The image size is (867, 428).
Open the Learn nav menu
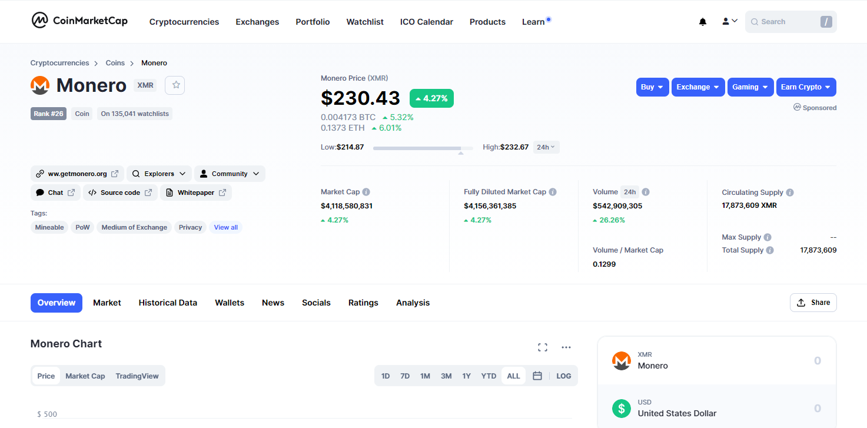(533, 22)
